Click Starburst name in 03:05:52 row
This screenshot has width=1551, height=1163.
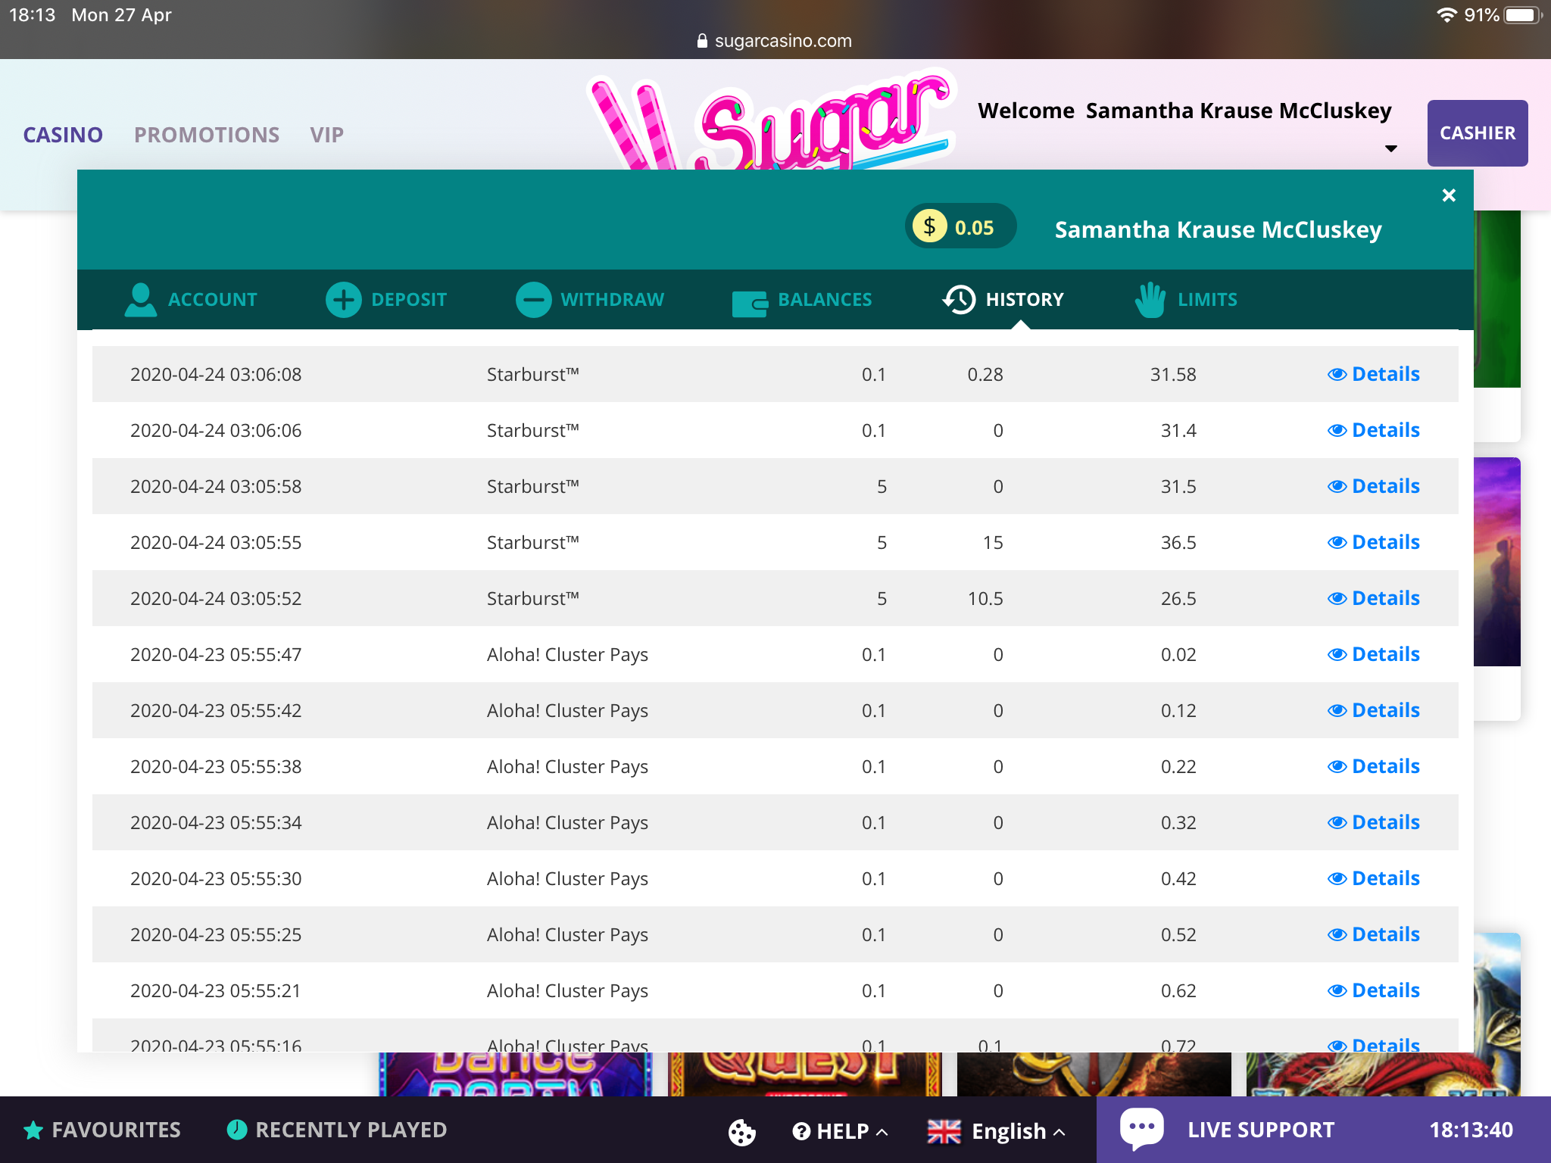[533, 599]
